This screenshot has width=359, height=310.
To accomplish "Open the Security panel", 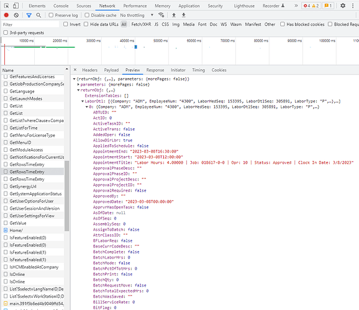I will [216, 6].
